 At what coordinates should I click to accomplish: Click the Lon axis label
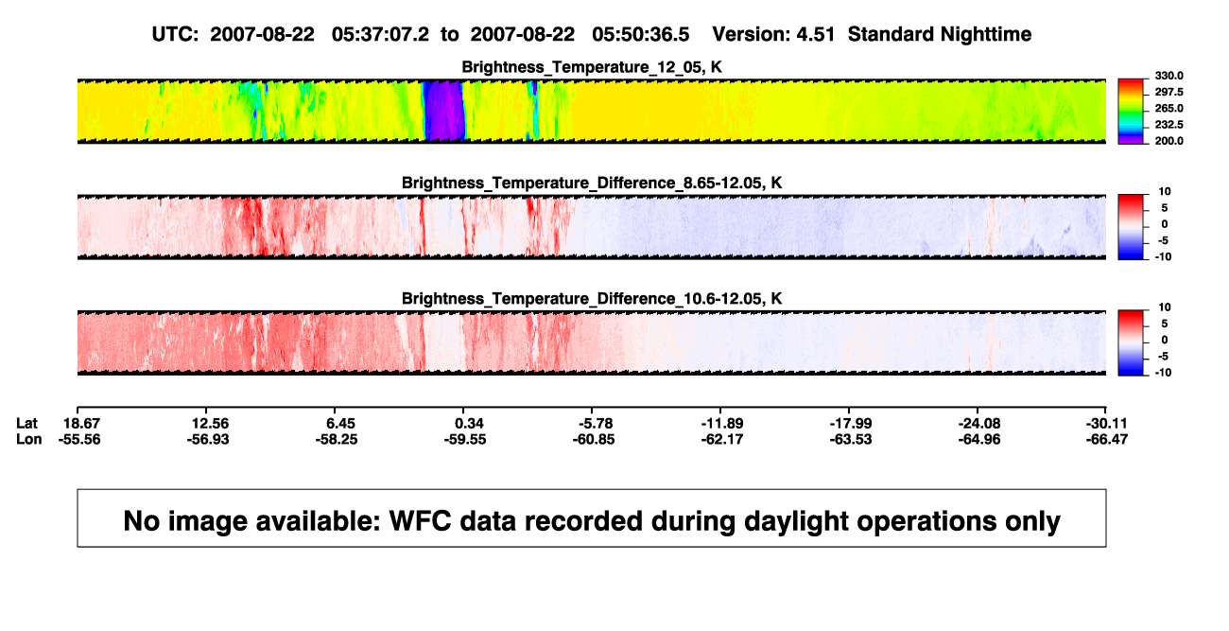(x=29, y=439)
